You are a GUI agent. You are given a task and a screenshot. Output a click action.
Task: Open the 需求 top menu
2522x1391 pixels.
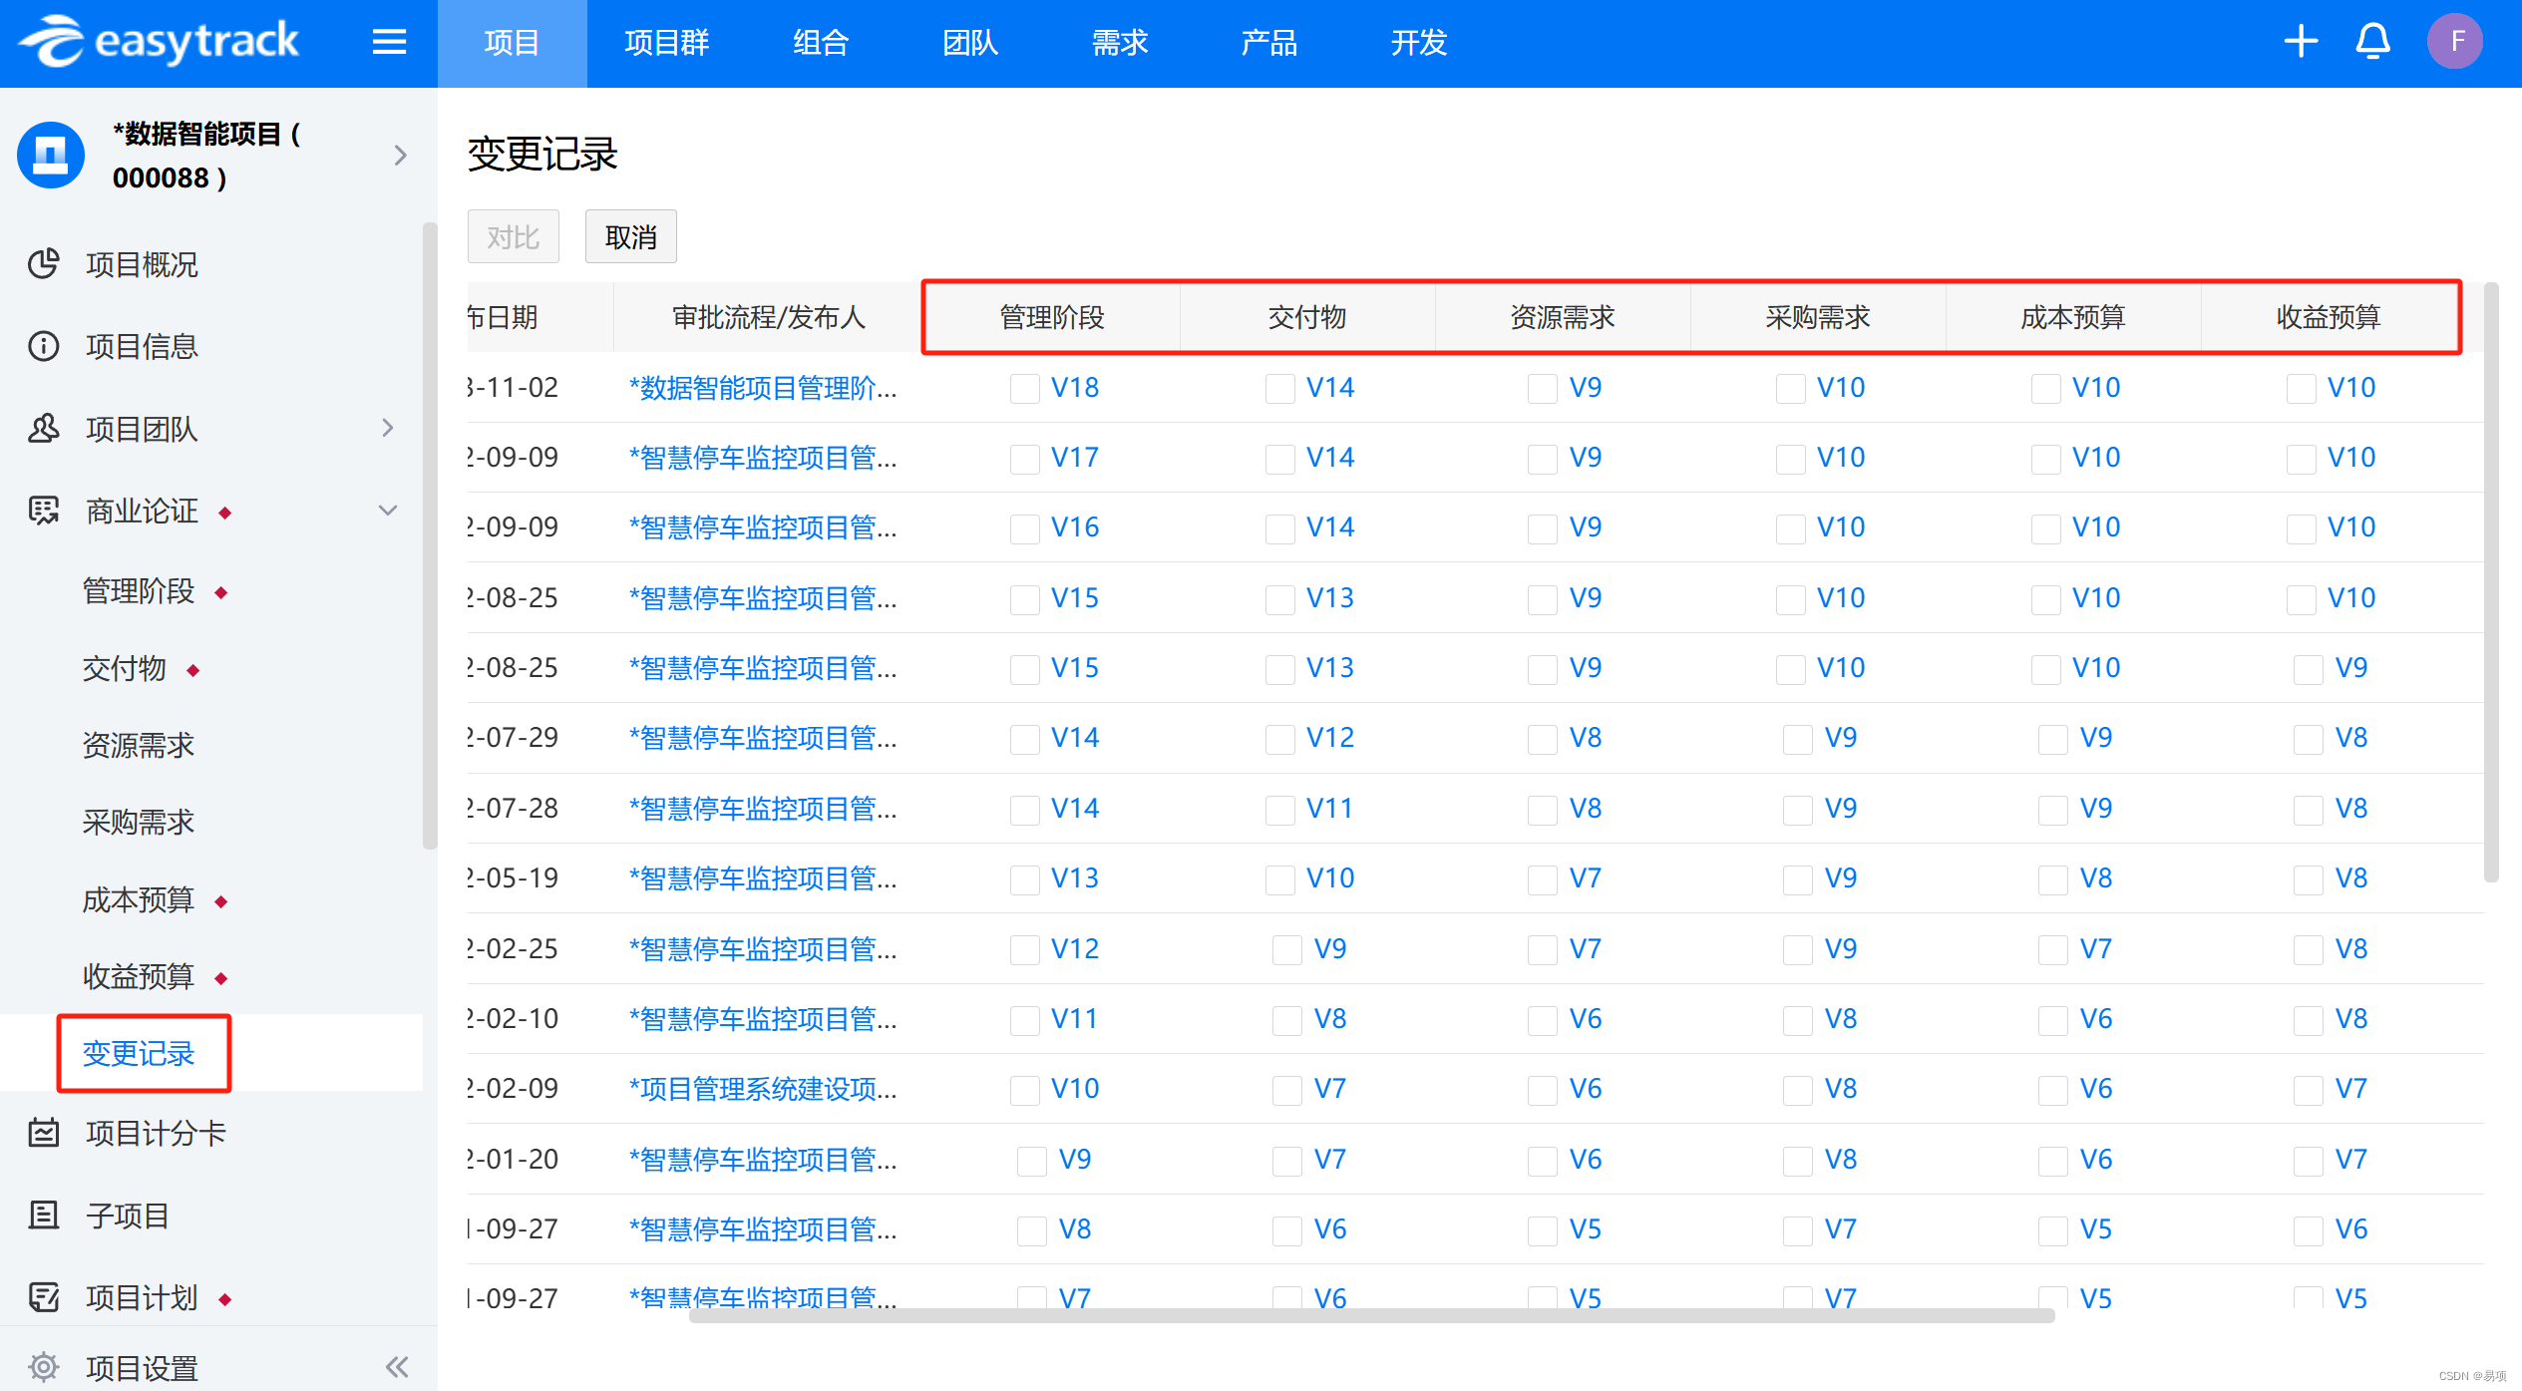1119,43
